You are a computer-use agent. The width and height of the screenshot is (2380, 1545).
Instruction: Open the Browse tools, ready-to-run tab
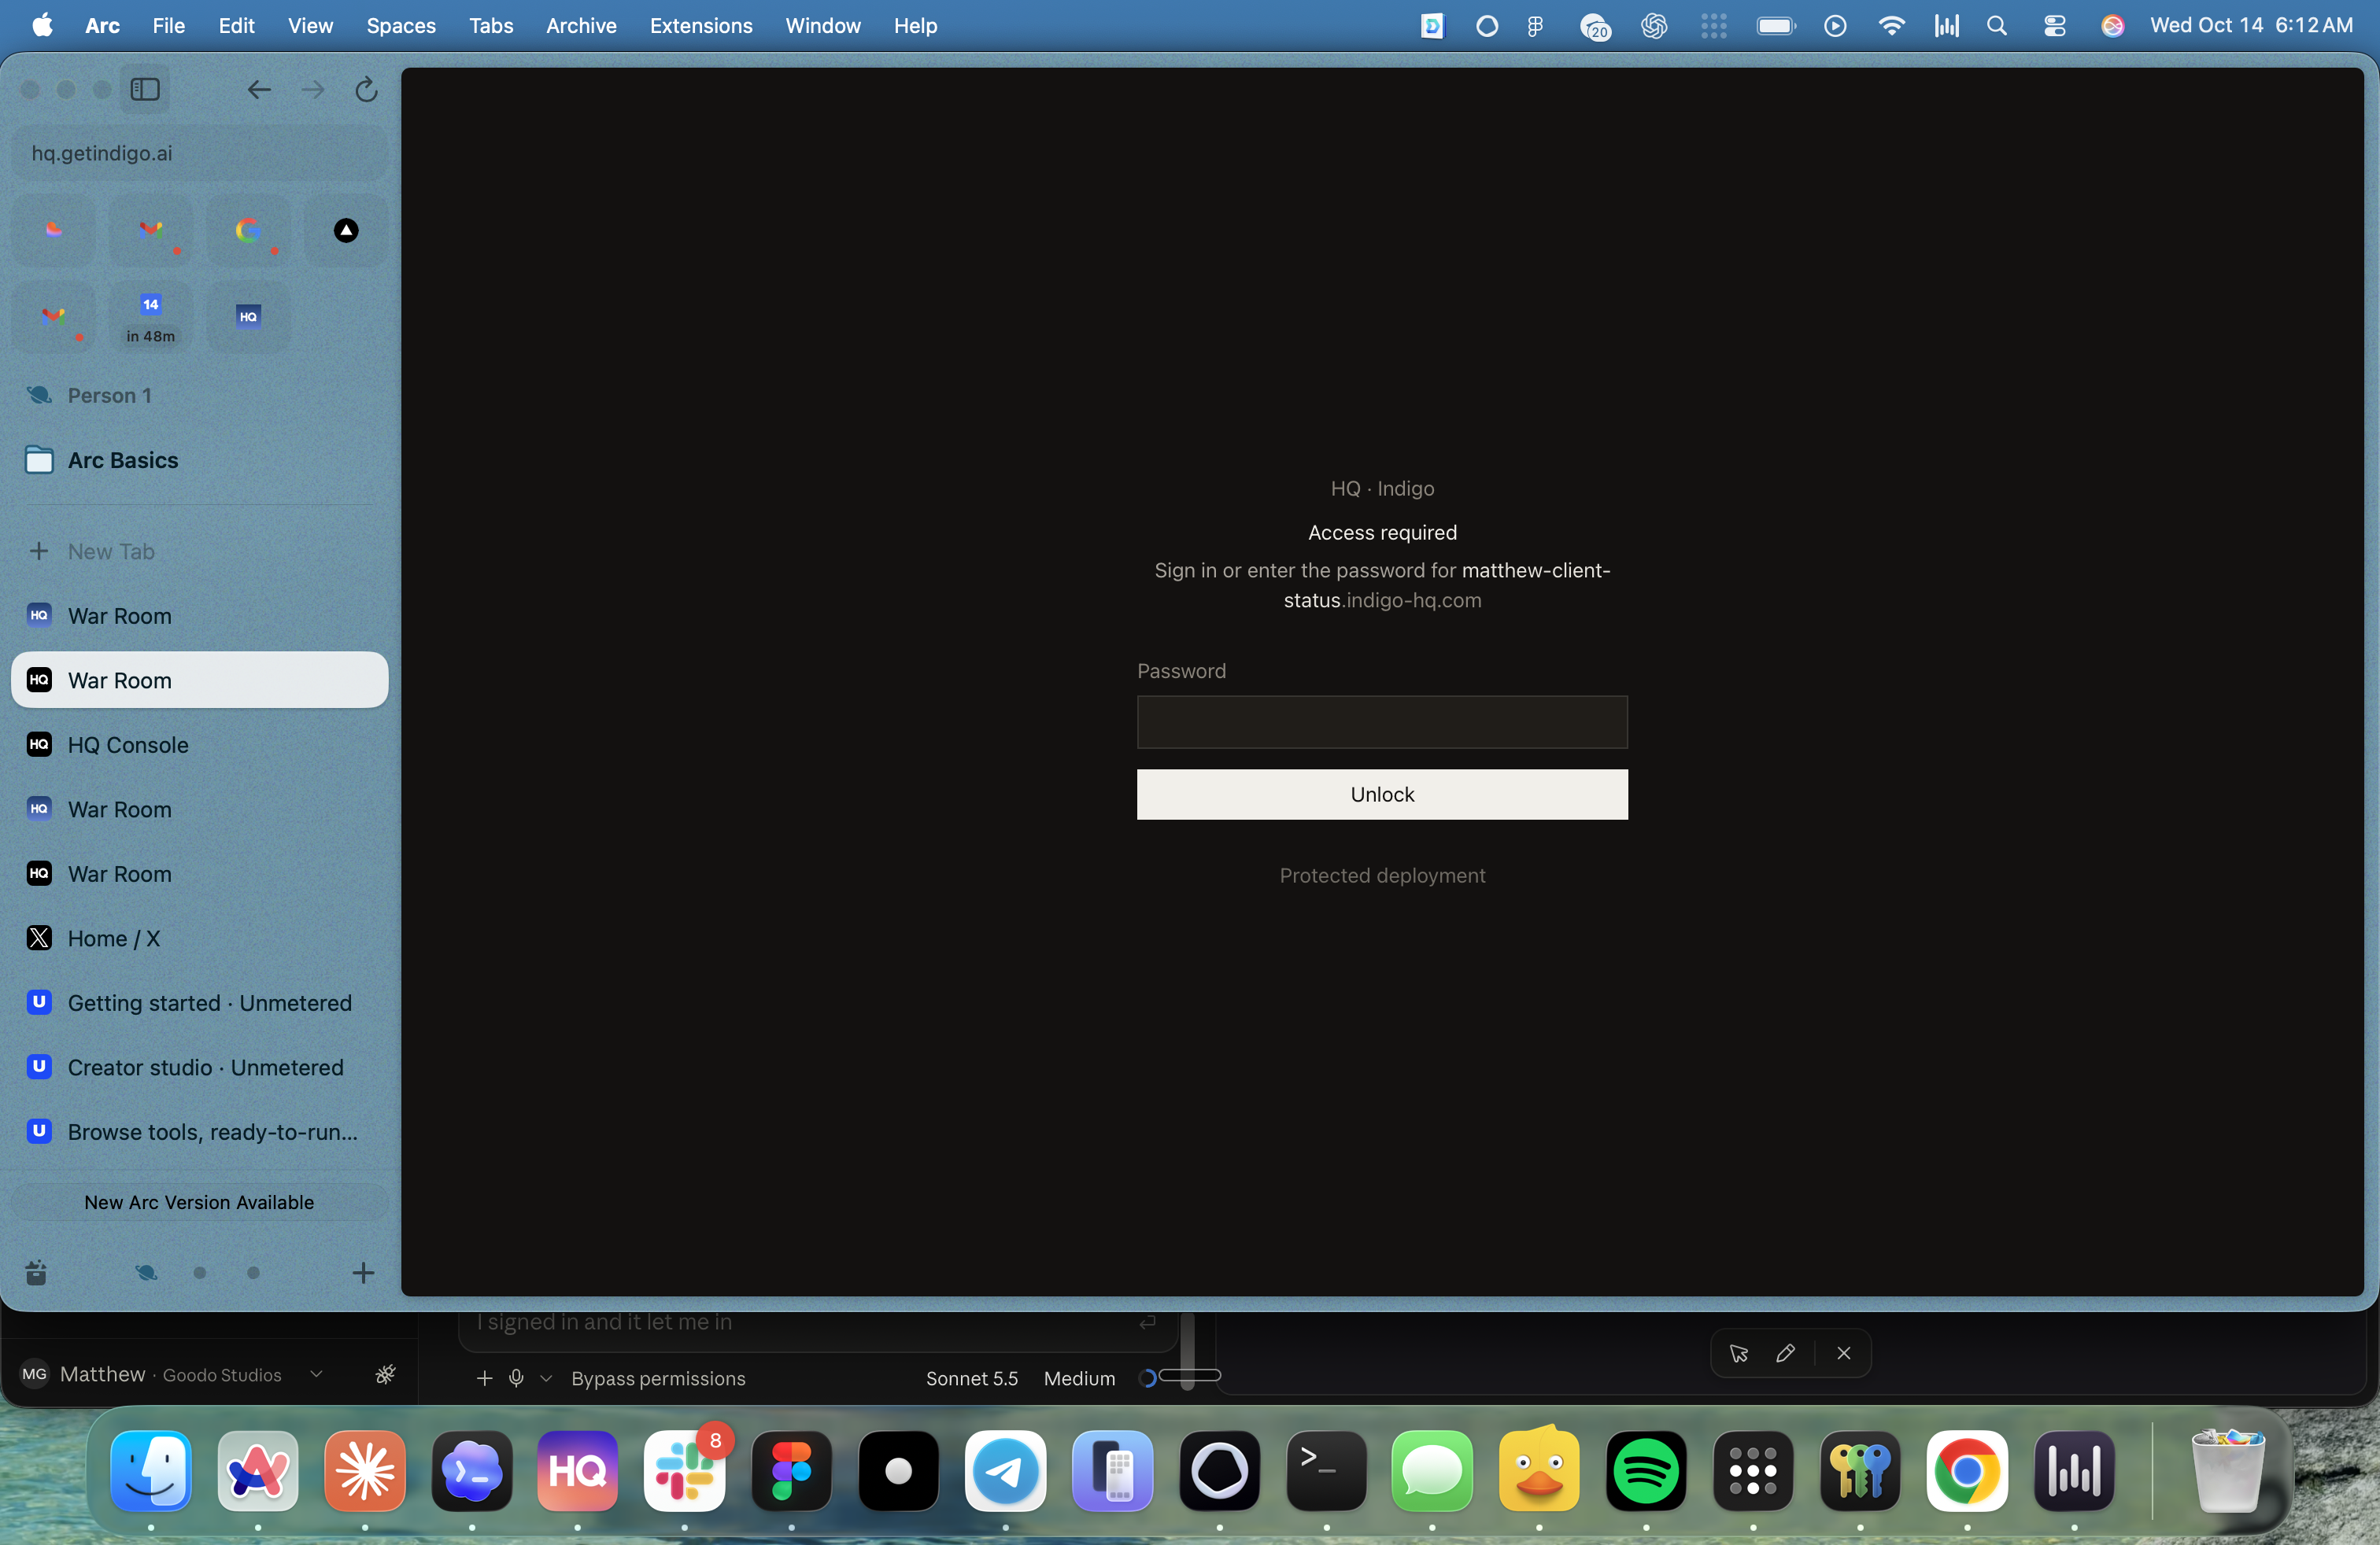(x=199, y=1131)
